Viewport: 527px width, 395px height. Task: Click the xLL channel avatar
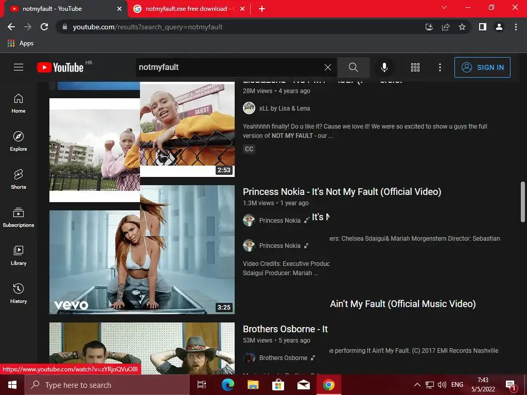coord(249,108)
